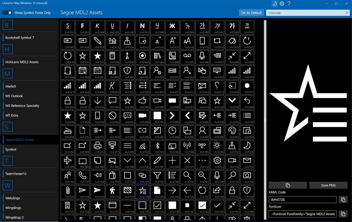
Task: Select the video camera glyph U+E20A
Action: tap(157, 102)
